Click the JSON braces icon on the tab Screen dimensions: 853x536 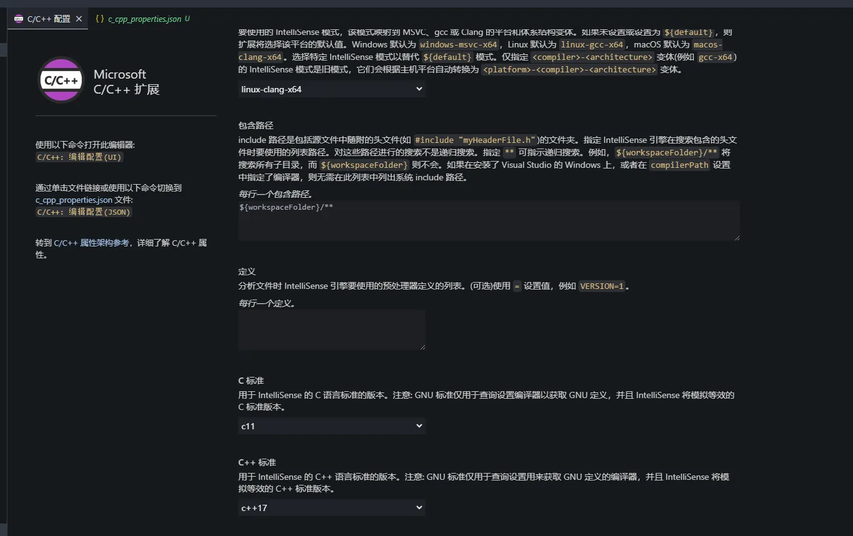tap(100, 19)
